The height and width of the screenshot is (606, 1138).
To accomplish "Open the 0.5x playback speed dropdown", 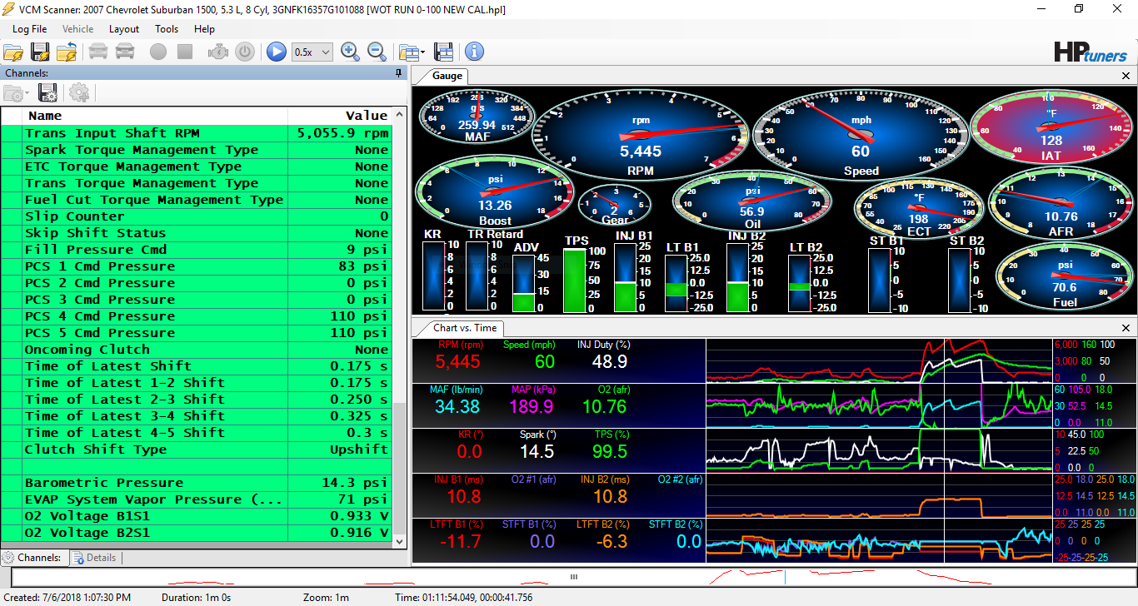I will (x=312, y=52).
